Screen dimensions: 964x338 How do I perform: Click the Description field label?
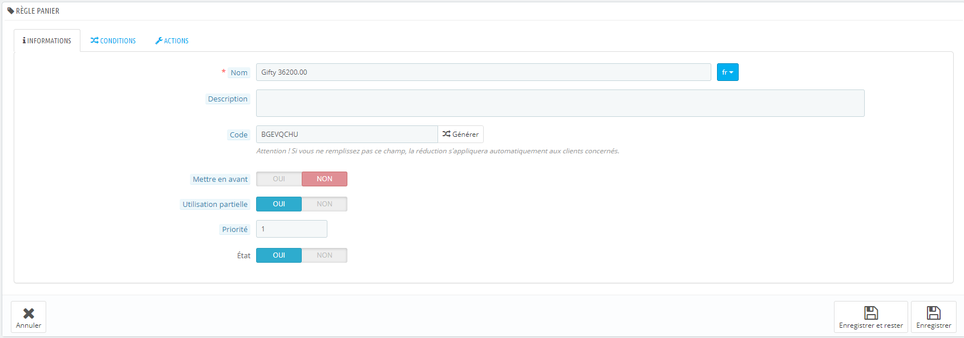[x=228, y=99]
